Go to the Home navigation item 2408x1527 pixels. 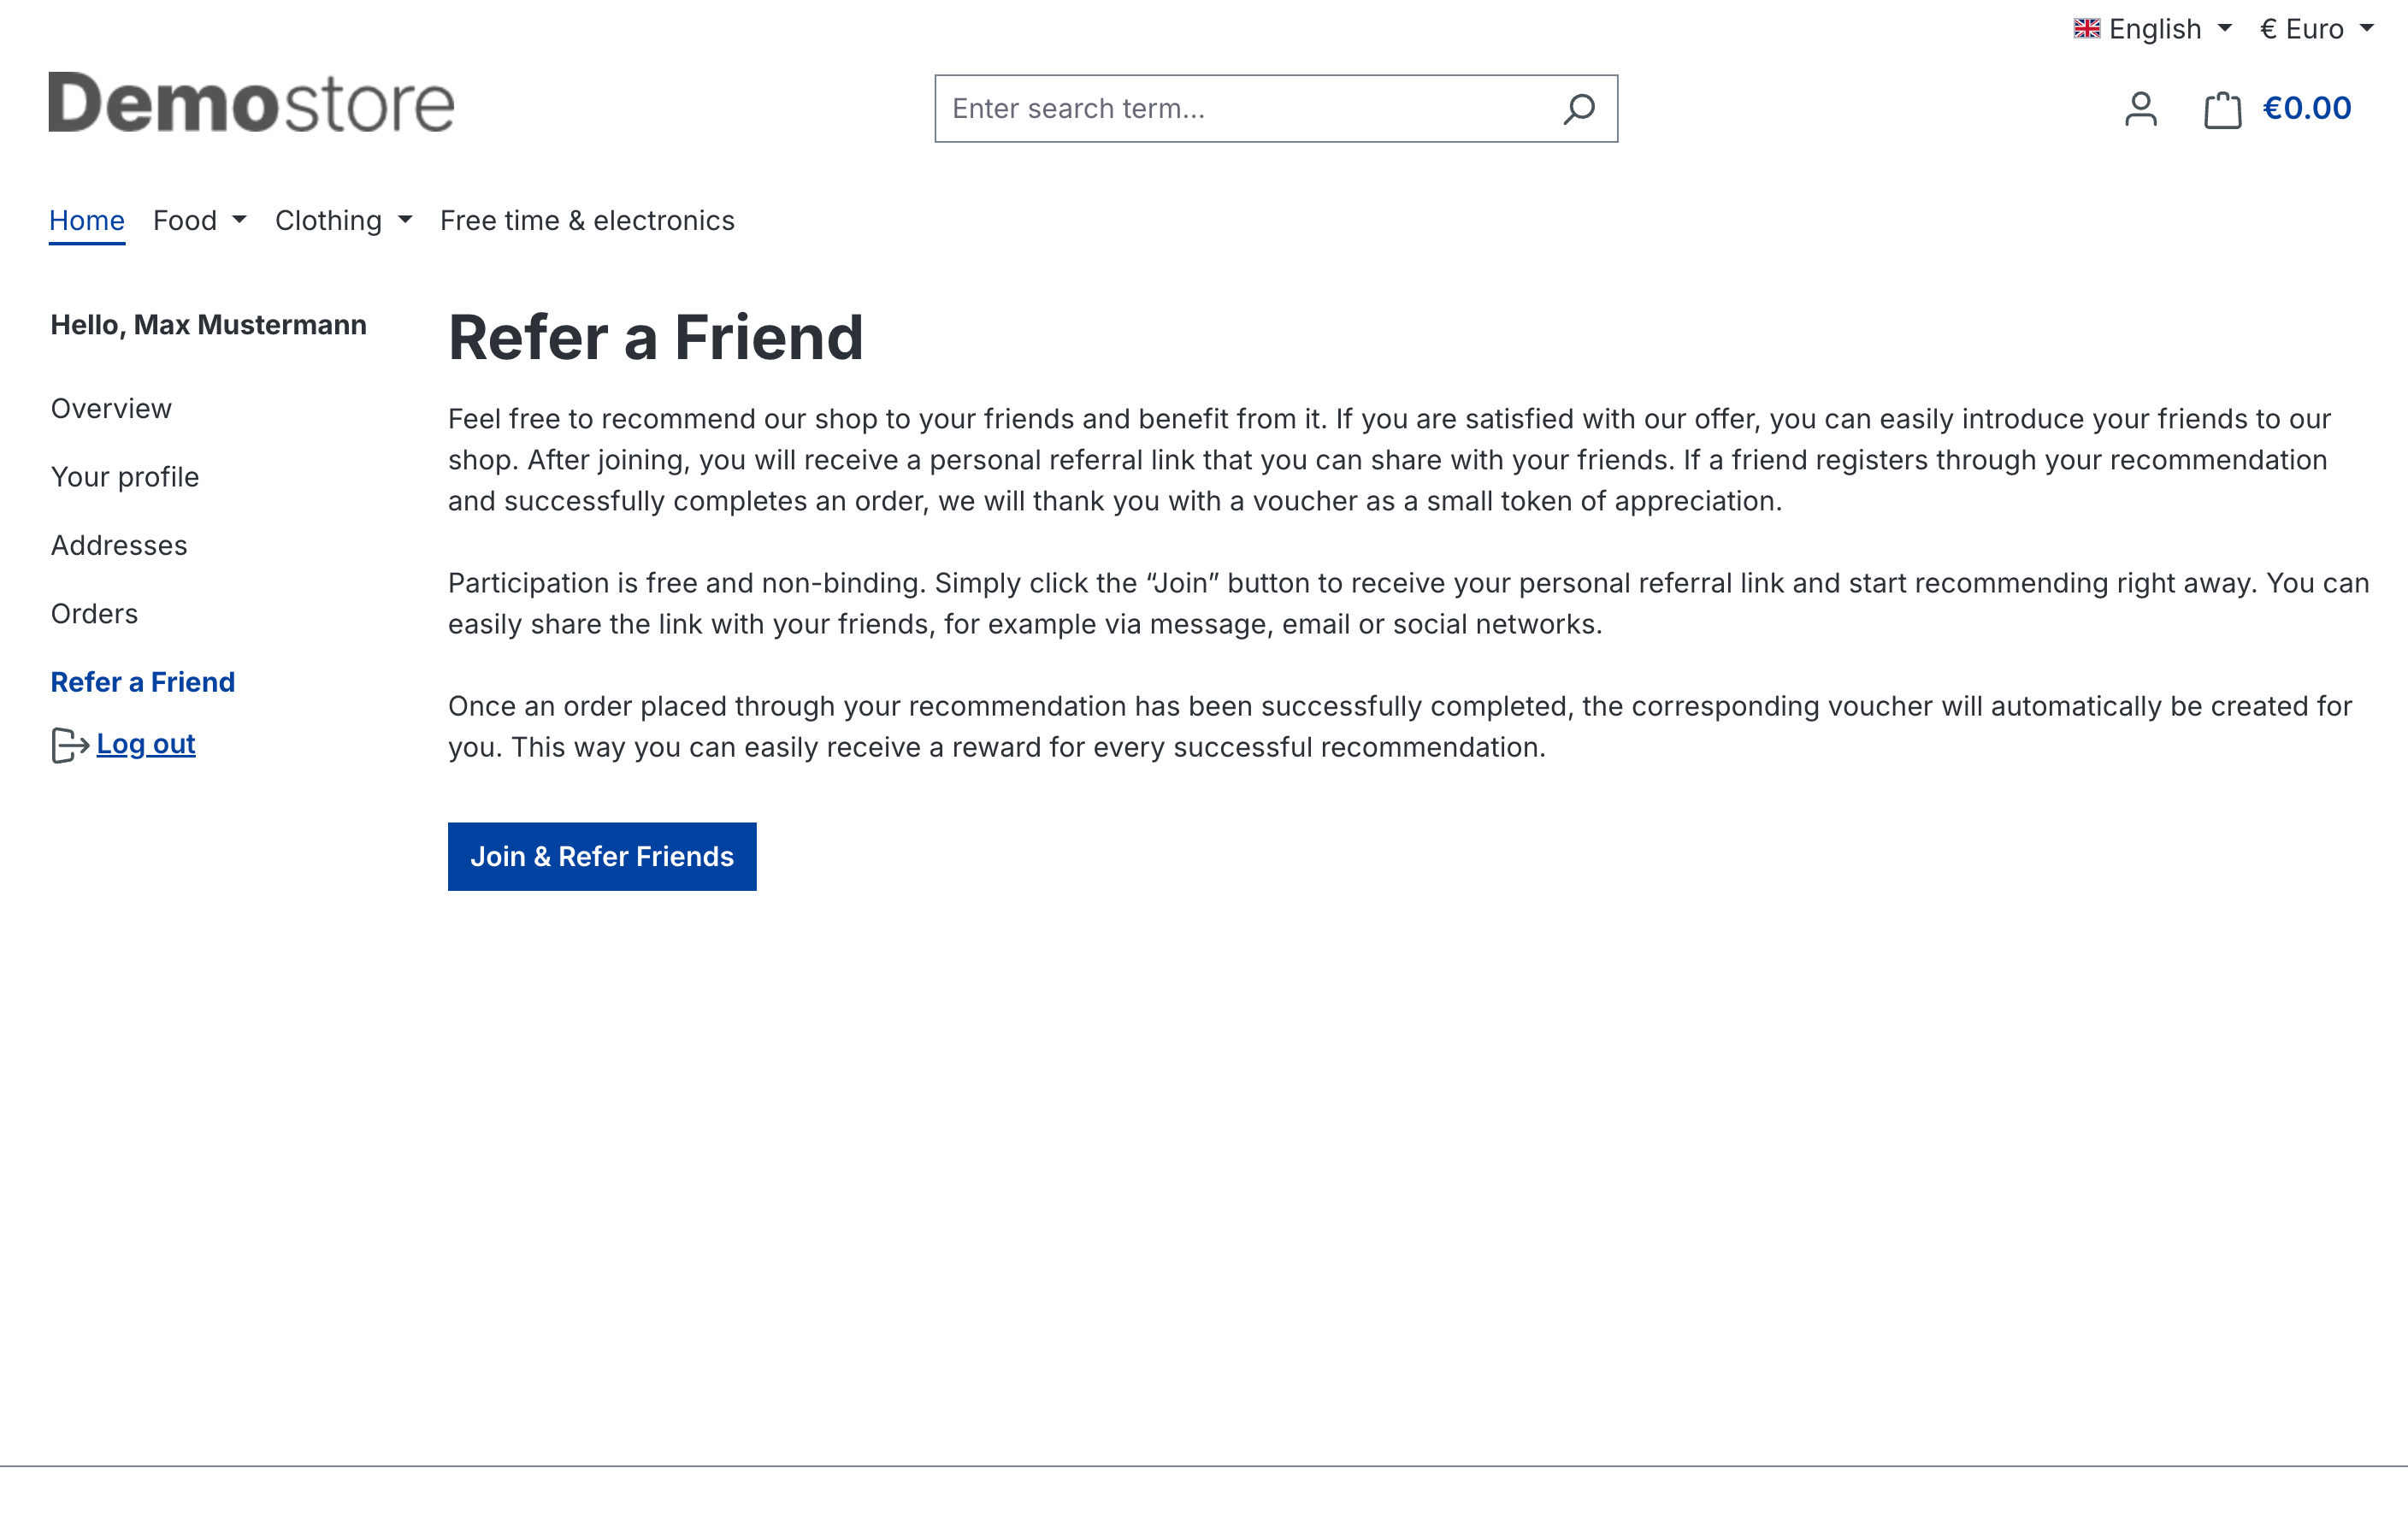87,220
